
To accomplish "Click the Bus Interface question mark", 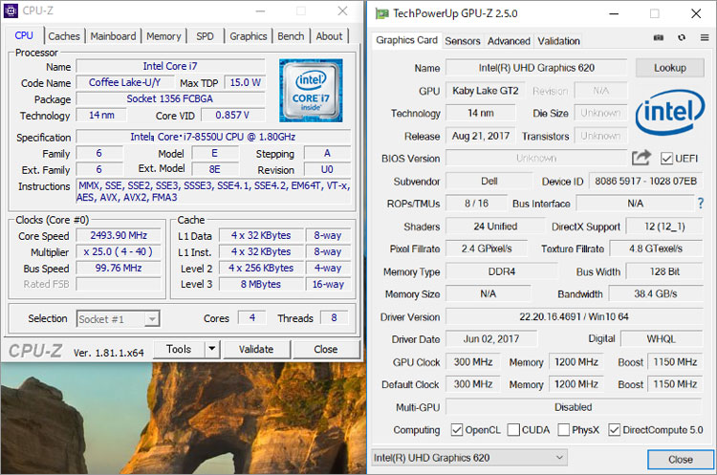I will (x=701, y=203).
